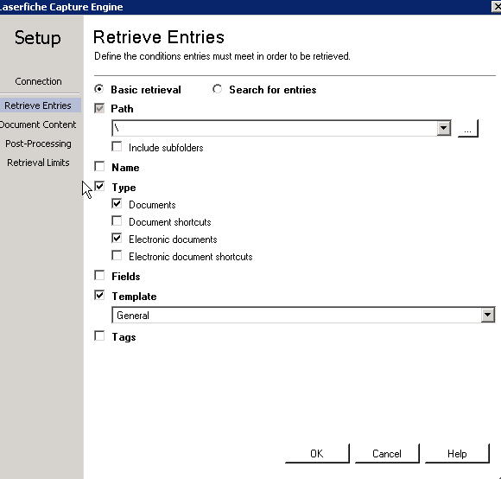The image size is (501, 479).
Task: Check the Name condition checkbox
Action: 99,167
